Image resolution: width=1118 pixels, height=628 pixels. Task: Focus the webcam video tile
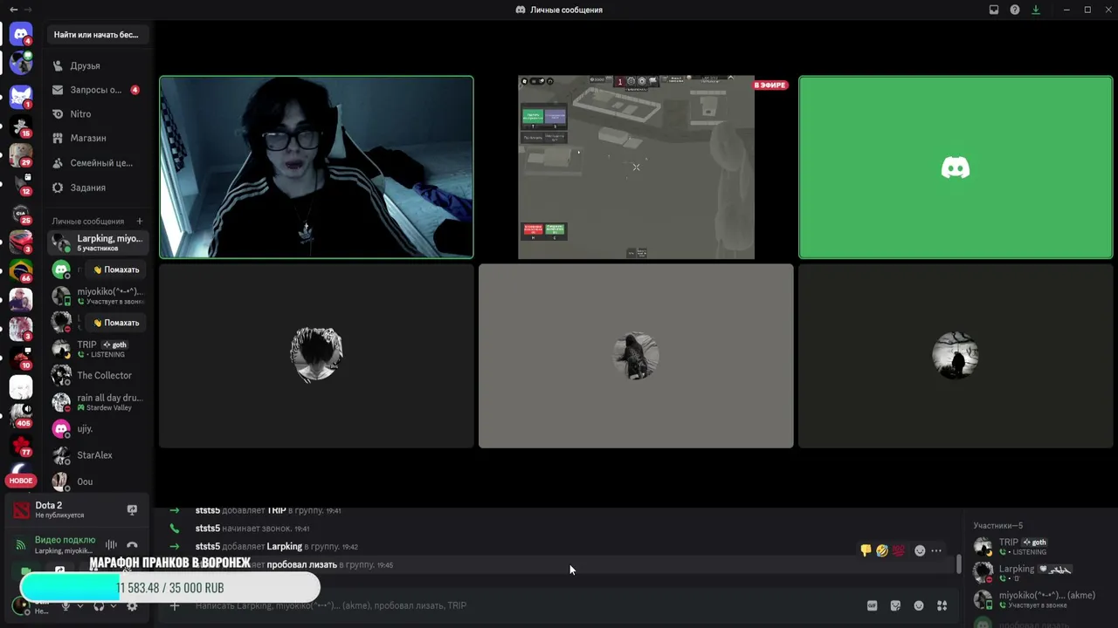coord(316,167)
